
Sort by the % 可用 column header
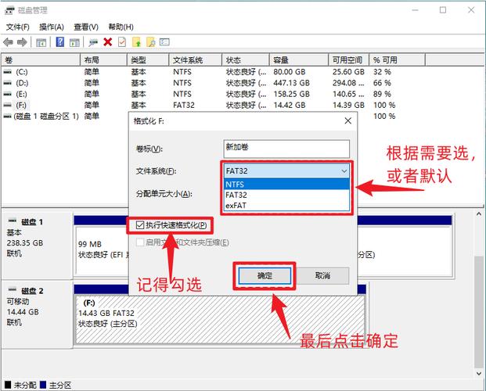pos(397,59)
